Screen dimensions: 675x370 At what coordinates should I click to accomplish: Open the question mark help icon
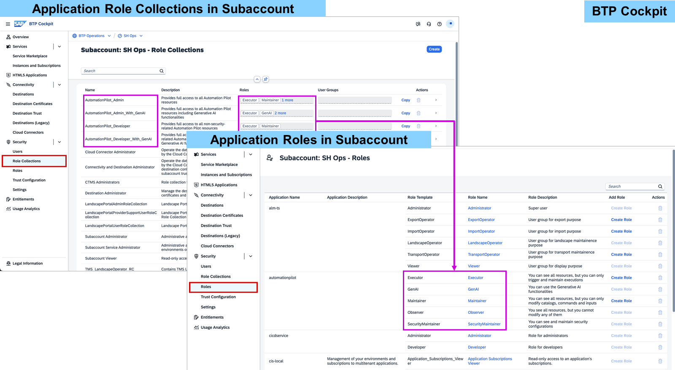click(439, 24)
